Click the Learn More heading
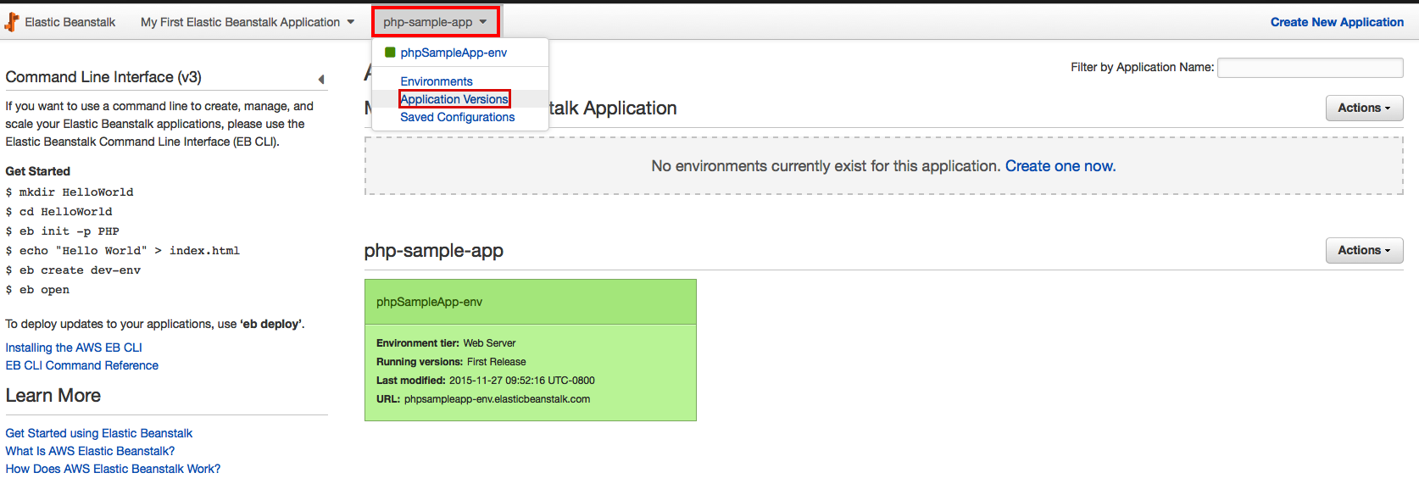The height and width of the screenshot is (484, 1419). point(53,396)
